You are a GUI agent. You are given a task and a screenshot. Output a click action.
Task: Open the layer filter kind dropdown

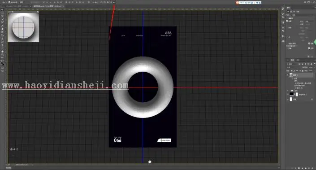[291, 64]
